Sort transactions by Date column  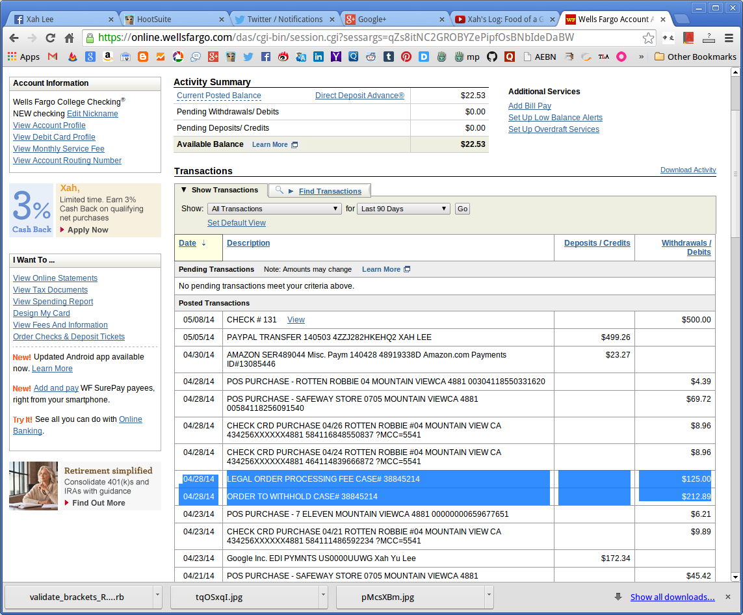click(x=187, y=243)
